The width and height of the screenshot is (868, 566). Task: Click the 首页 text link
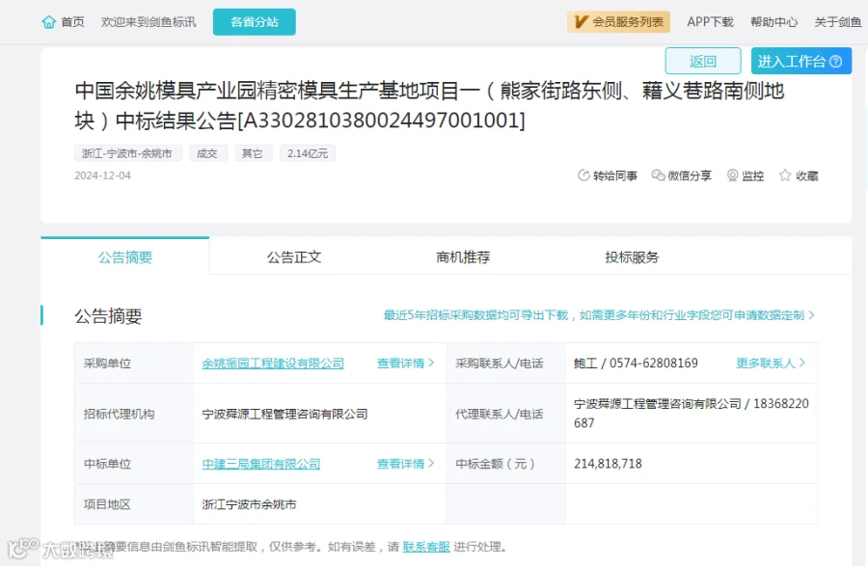tap(72, 22)
